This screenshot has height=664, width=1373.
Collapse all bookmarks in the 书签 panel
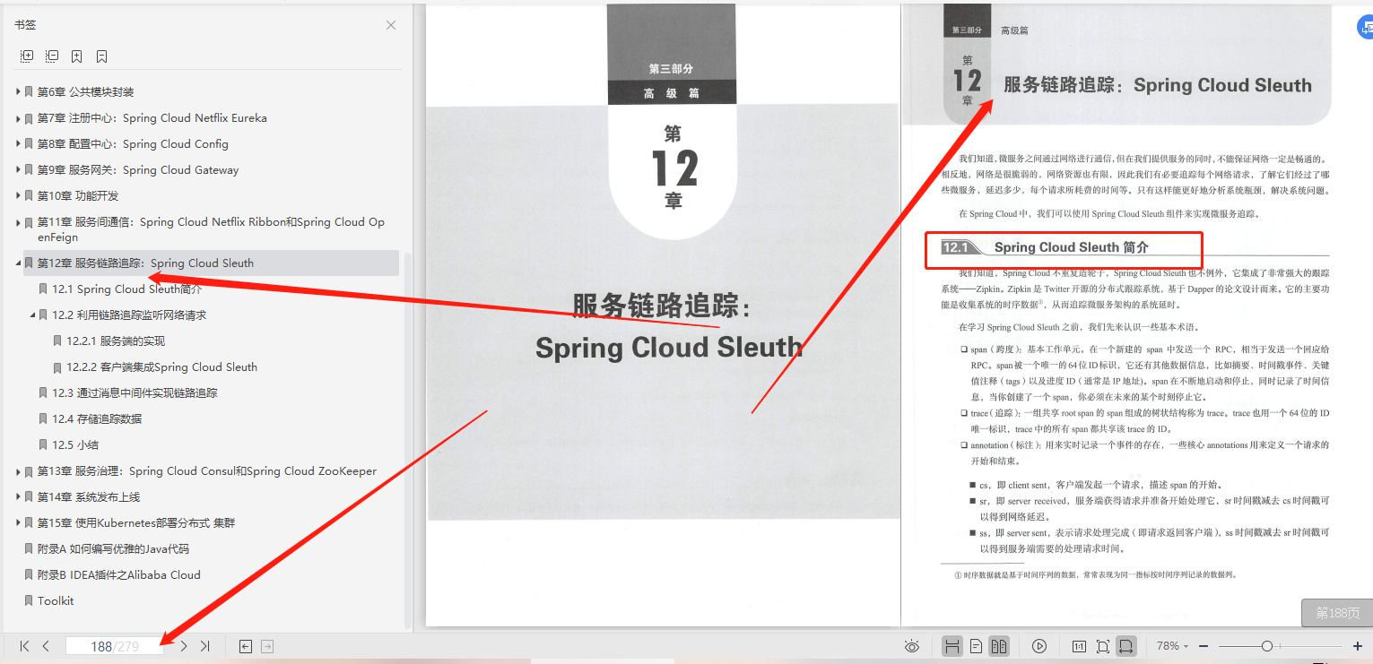pos(52,56)
